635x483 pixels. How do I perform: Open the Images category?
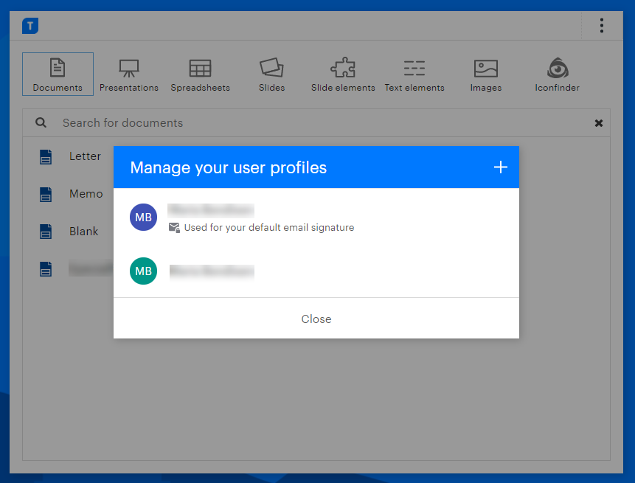click(485, 74)
